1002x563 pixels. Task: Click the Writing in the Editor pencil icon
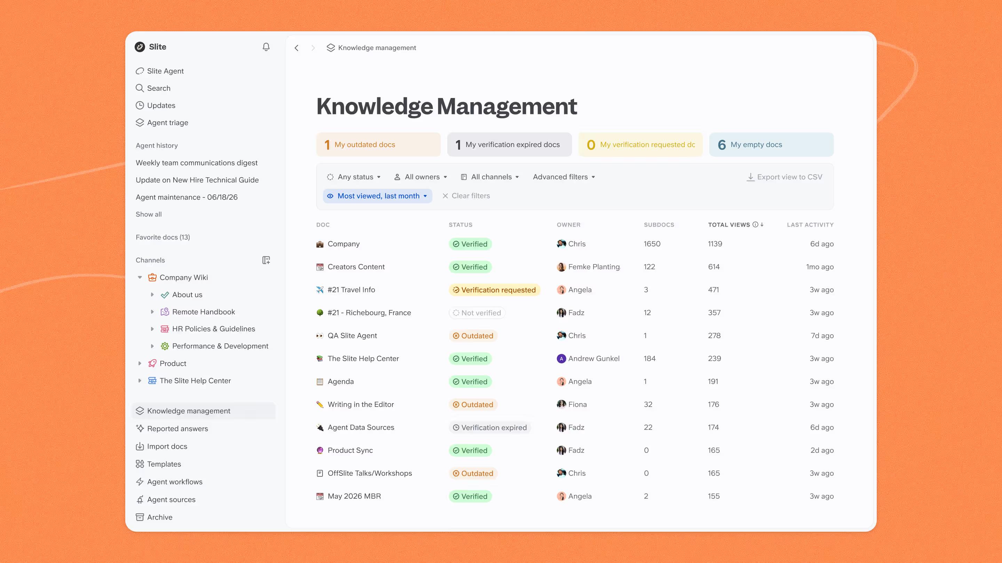[x=320, y=405]
